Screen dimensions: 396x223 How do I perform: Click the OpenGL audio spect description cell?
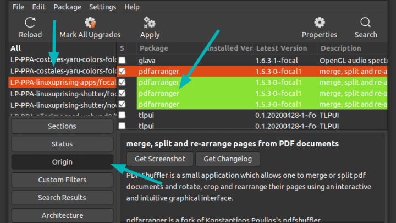(353, 61)
